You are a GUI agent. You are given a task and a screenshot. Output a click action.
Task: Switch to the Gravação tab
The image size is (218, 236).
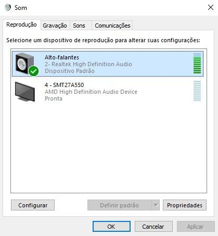[55, 26]
